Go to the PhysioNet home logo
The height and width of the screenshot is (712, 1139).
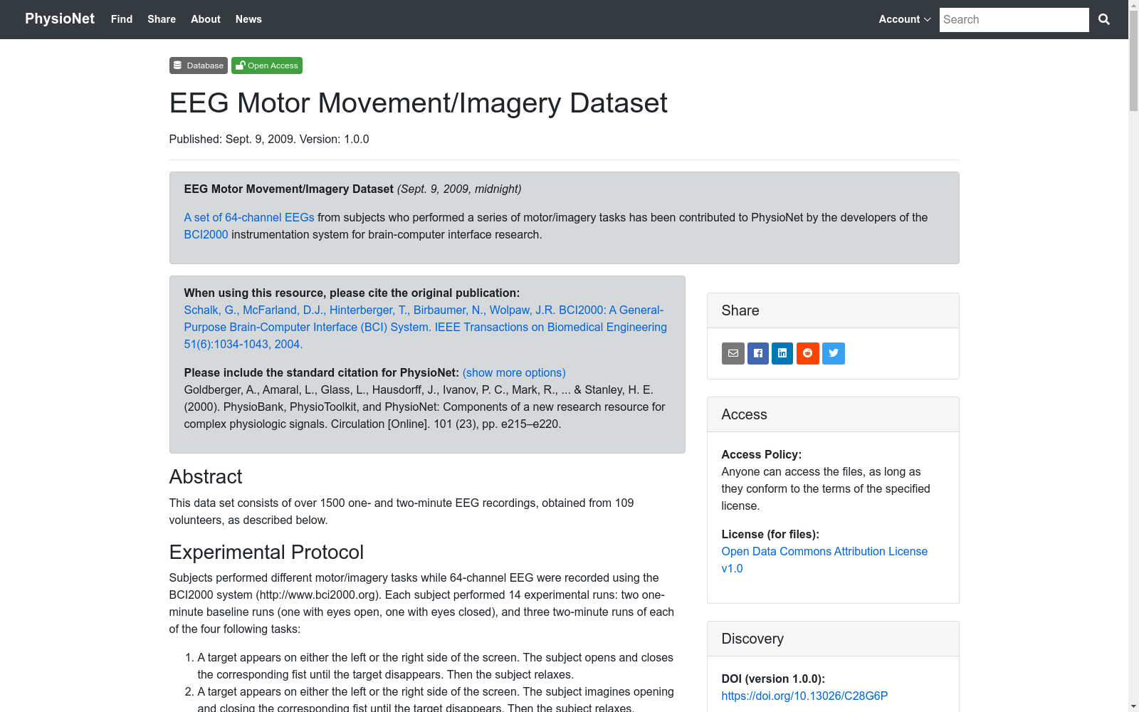point(60,19)
